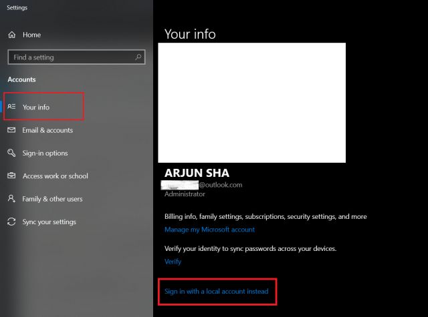Focus the Find a setting search box
The width and height of the screenshot is (428, 317).
click(x=76, y=57)
